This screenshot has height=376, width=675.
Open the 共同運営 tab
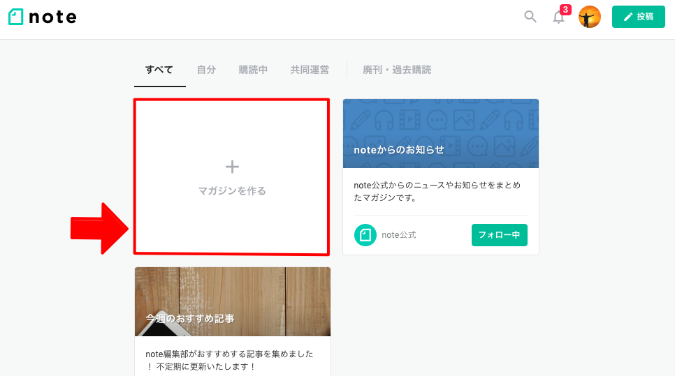[310, 70]
